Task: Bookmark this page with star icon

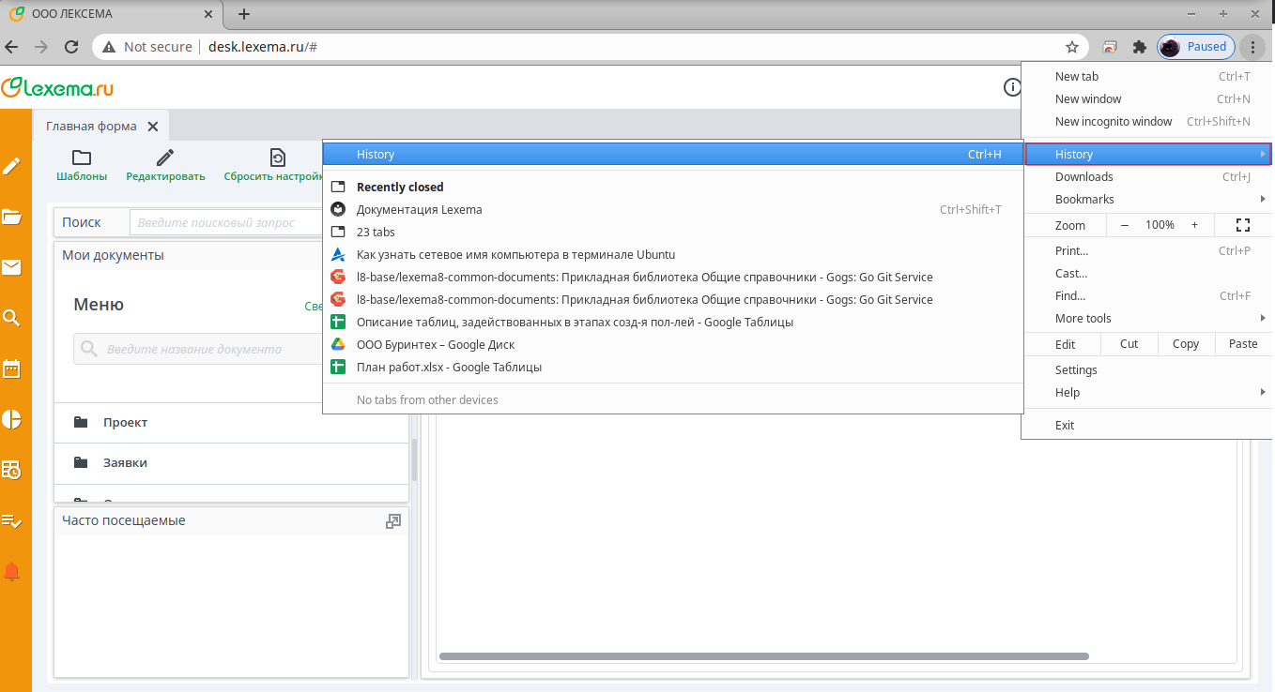Action: 1071,47
